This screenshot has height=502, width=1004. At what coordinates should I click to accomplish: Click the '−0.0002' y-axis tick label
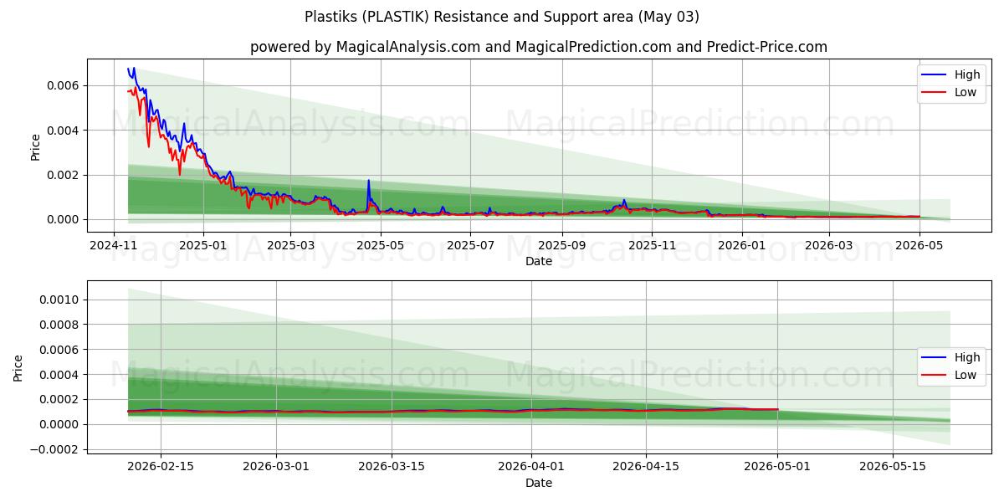tap(55, 449)
